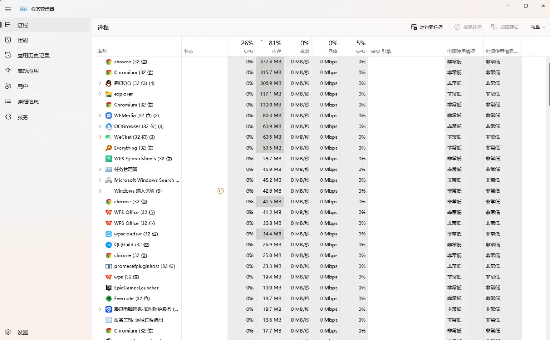Click the 运行新任务 button
Screen dimensions: 550x340
coord(427,27)
